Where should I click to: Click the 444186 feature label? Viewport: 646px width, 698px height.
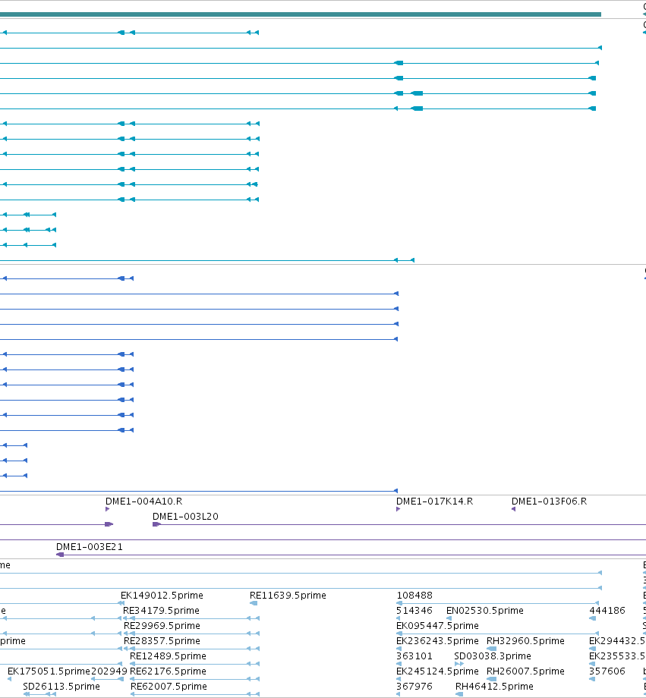click(x=607, y=610)
